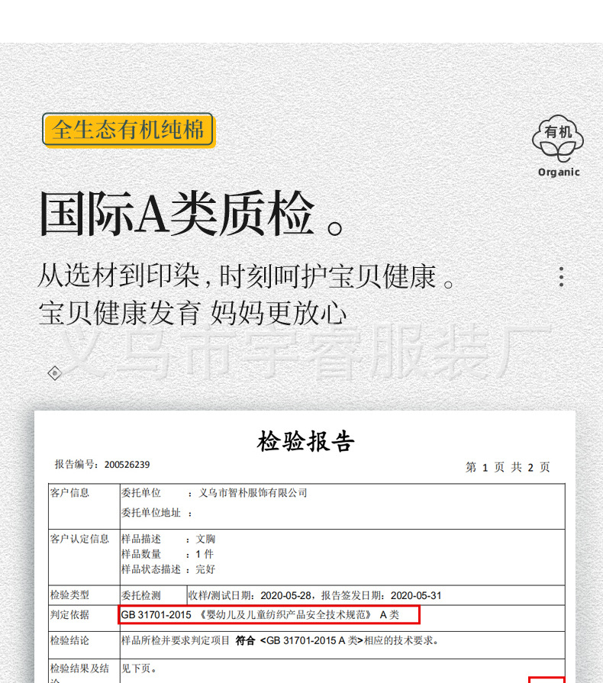Click the organic cotton flower icon
This screenshot has width=603, height=683.
pyautogui.click(x=558, y=139)
